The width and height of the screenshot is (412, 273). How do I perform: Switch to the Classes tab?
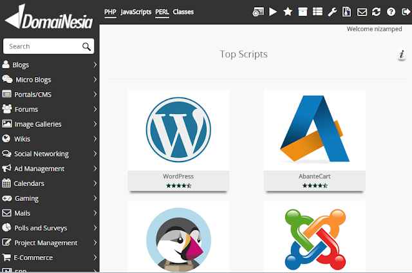click(183, 12)
